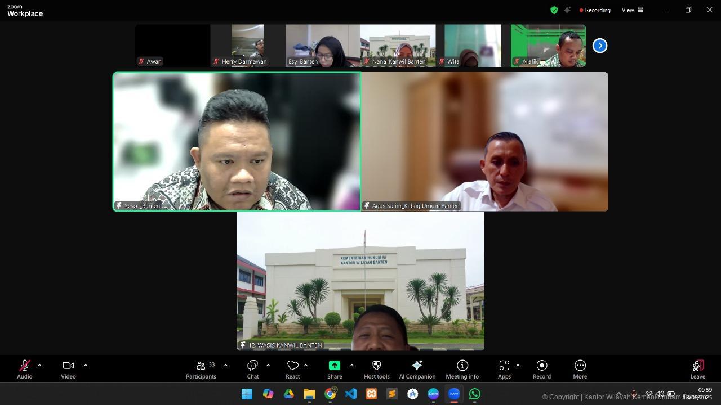Image resolution: width=721 pixels, height=405 pixels.
Task: Open WhatsApp from the taskbar
Action: 475,394
